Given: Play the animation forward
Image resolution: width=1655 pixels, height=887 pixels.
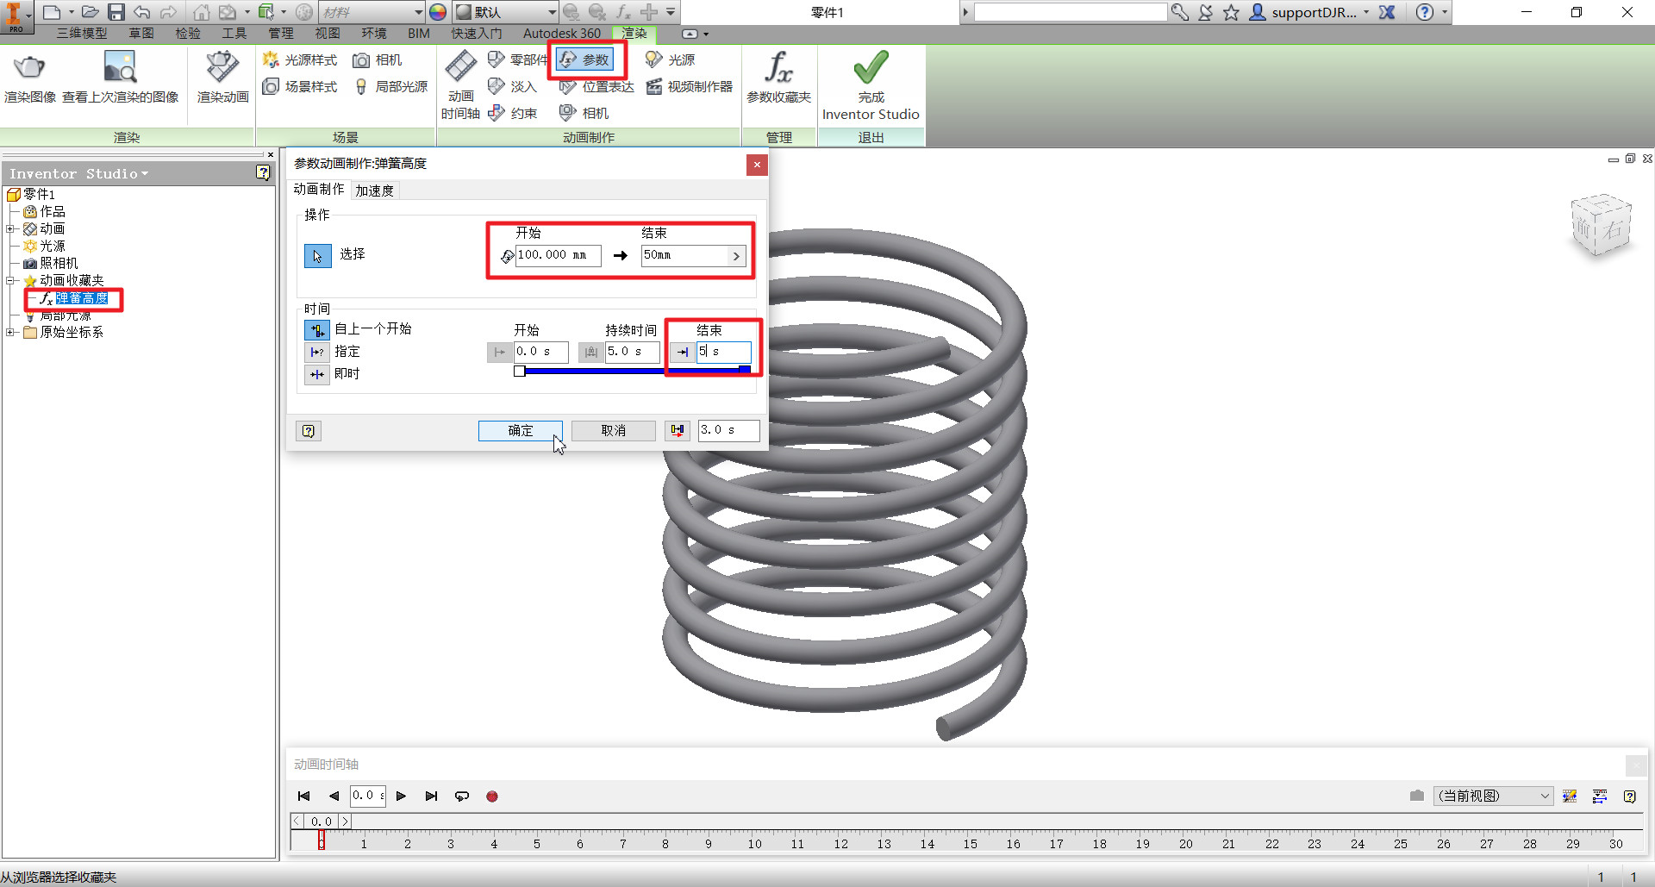Looking at the screenshot, I should coord(401,796).
